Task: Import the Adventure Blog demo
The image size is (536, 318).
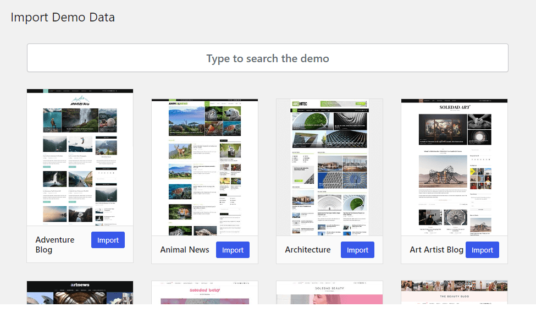Action: [x=108, y=240]
